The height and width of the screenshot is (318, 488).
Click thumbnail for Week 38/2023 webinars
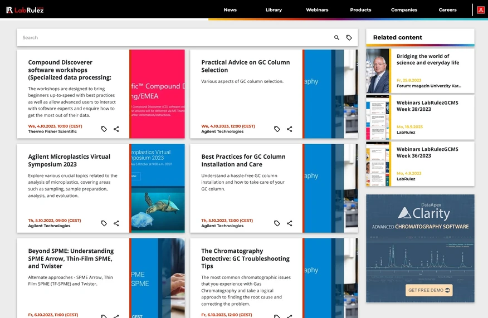(x=378, y=118)
